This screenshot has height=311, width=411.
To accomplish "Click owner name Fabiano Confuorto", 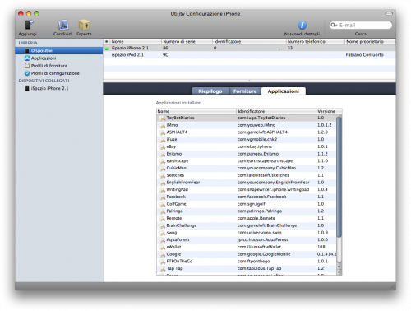I will pyautogui.click(x=364, y=55).
